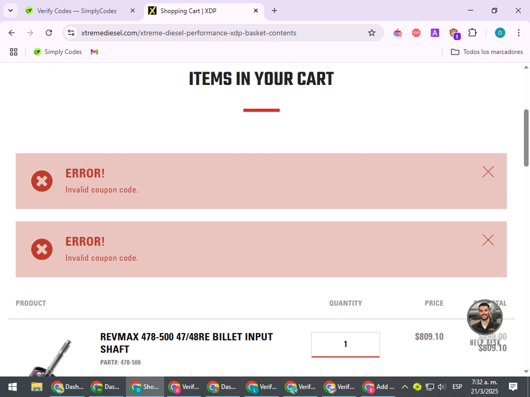Switch to Verify Codes — SimplyCodes tab

click(77, 11)
